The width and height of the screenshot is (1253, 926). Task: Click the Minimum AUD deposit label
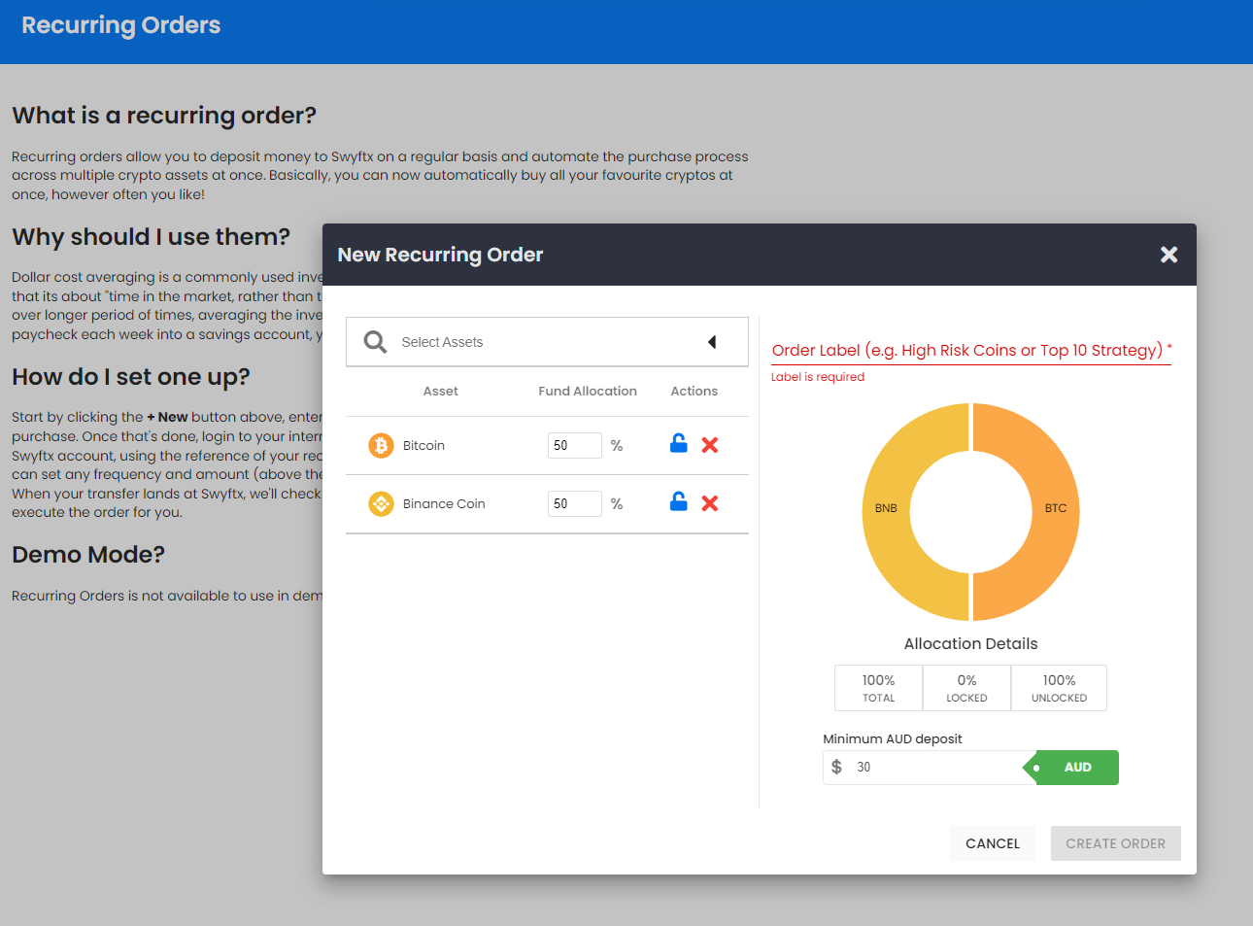click(x=893, y=738)
